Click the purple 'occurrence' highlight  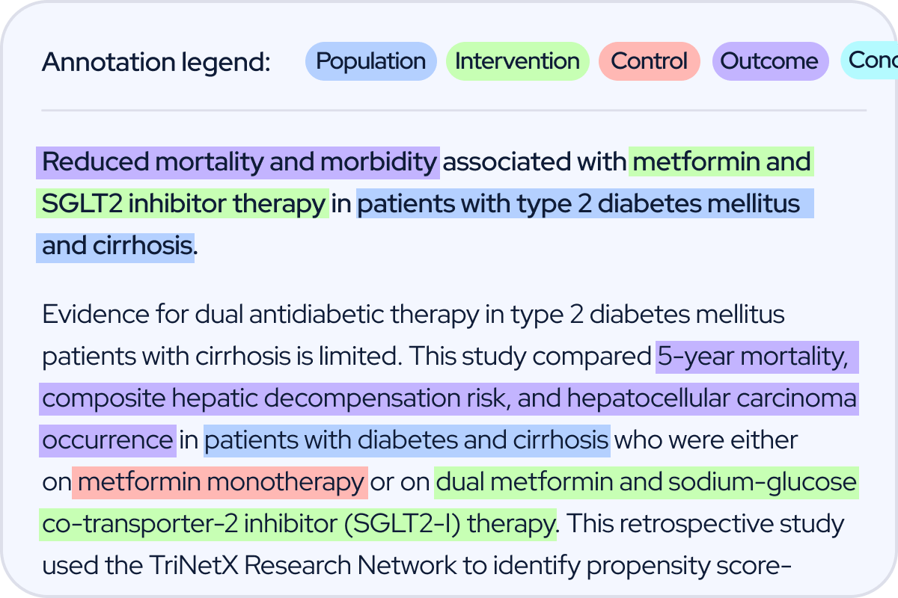108,440
